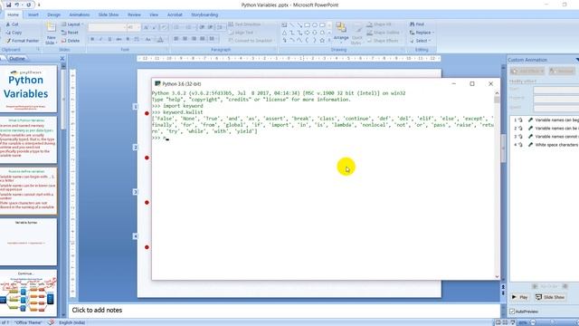Viewport: 579px width, 326px height.
Task: Click the Redo icon in quick access toolbar
Action: pyautogui.click(x=28, y=5)
